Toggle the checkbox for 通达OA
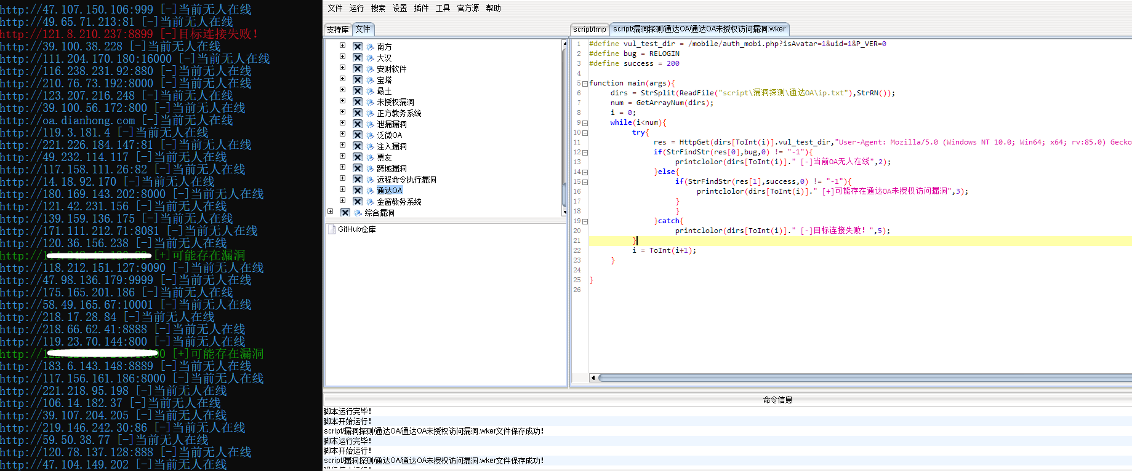 (357, 190)
